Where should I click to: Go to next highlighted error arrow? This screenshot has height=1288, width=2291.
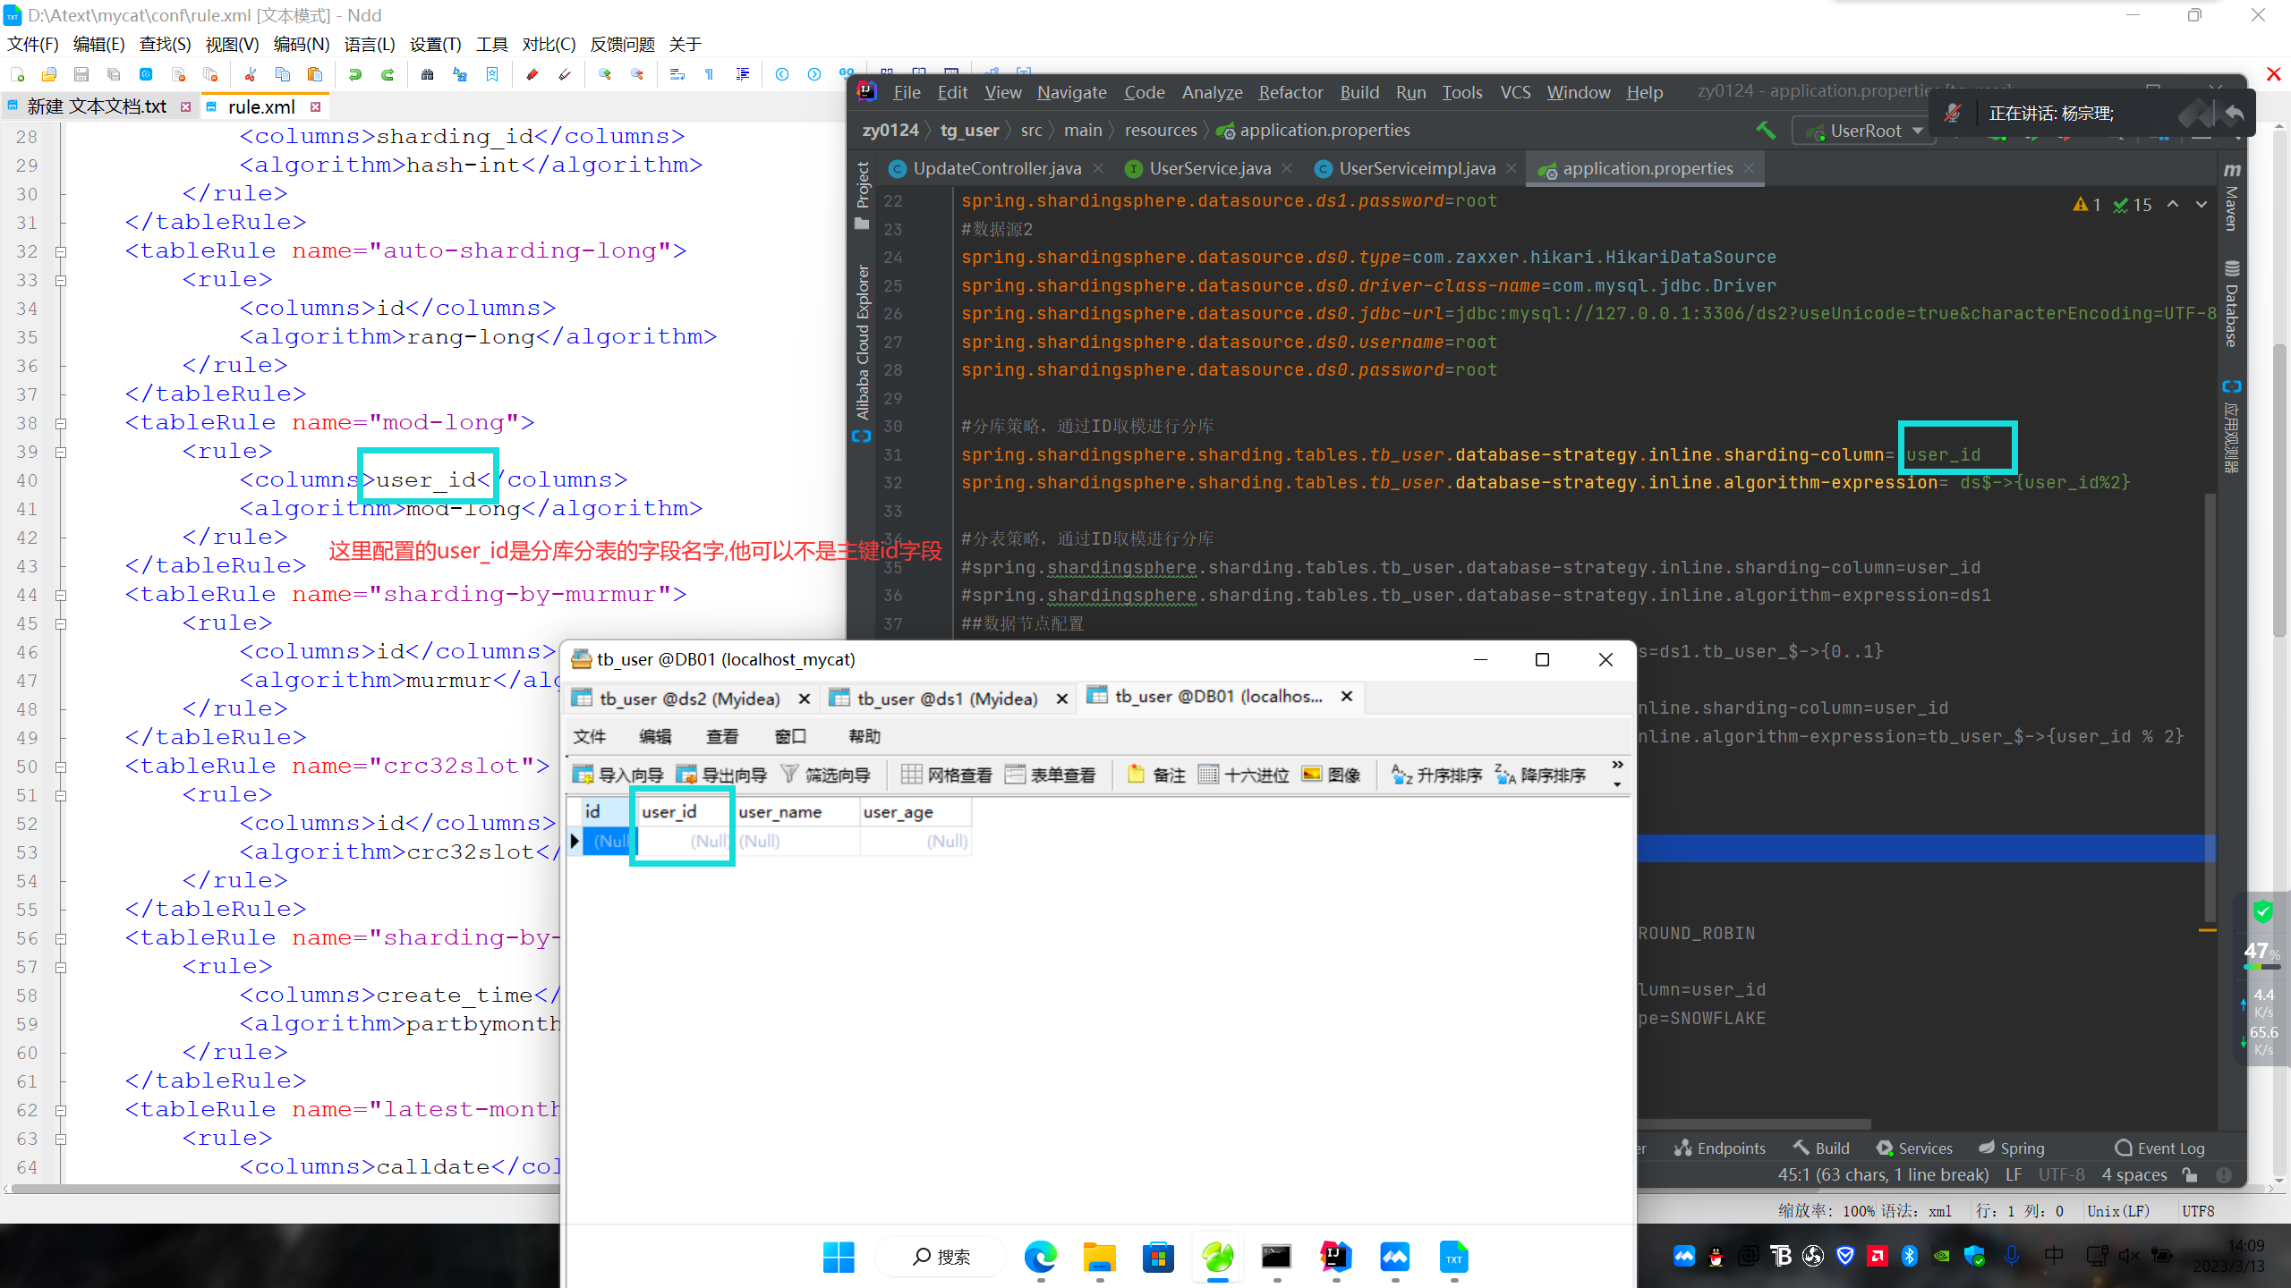[2202, 205]
